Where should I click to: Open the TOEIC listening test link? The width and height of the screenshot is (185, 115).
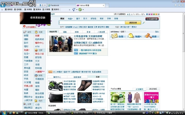(88, 53)
